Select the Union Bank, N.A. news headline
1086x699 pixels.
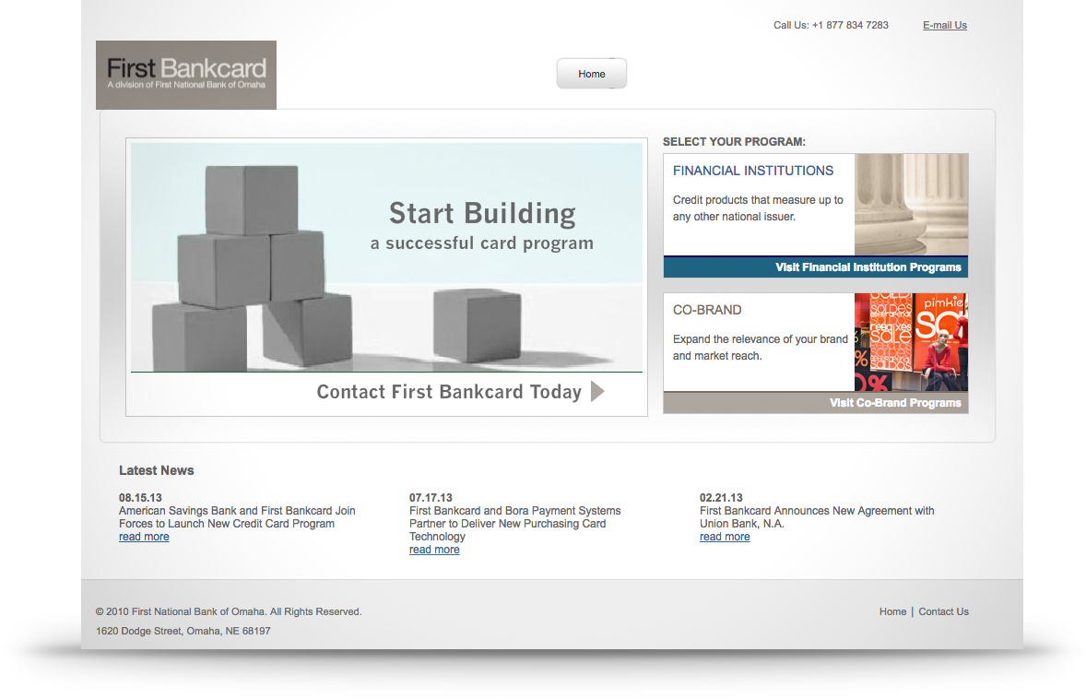tap(816, 517)
